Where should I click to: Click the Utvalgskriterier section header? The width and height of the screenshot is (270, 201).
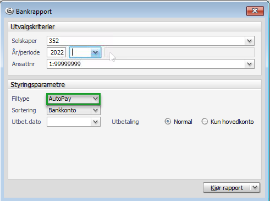point(135,27)
